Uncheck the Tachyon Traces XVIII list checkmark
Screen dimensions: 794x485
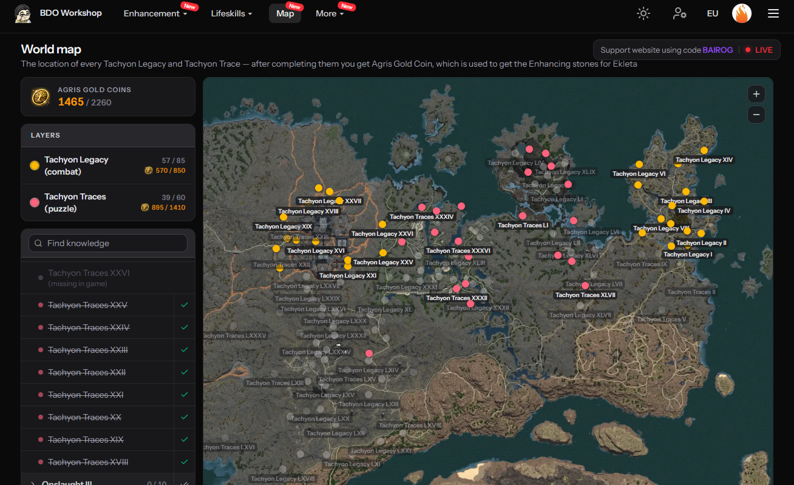[x=185, y=462]
